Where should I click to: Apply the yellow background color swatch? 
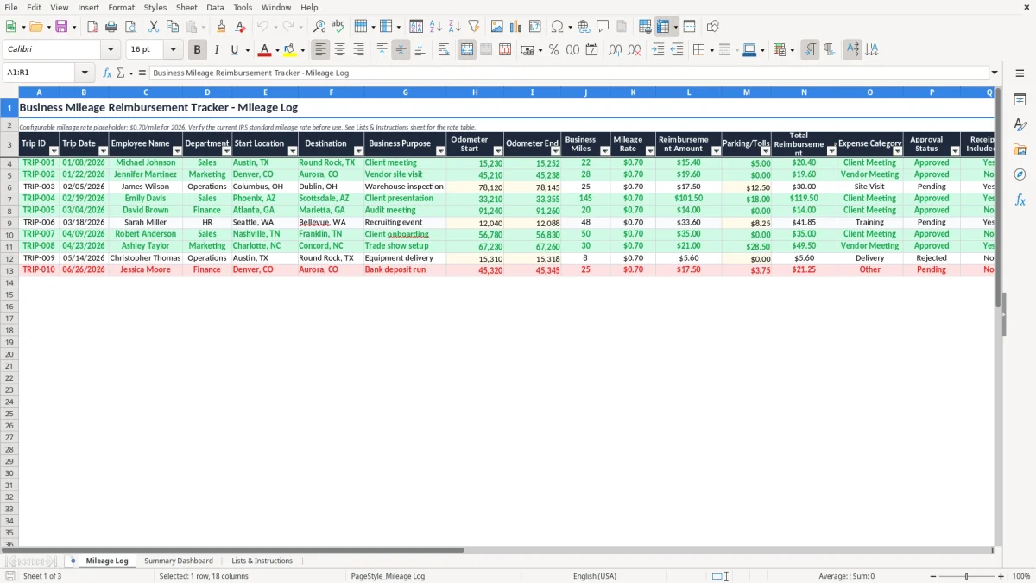290,50
